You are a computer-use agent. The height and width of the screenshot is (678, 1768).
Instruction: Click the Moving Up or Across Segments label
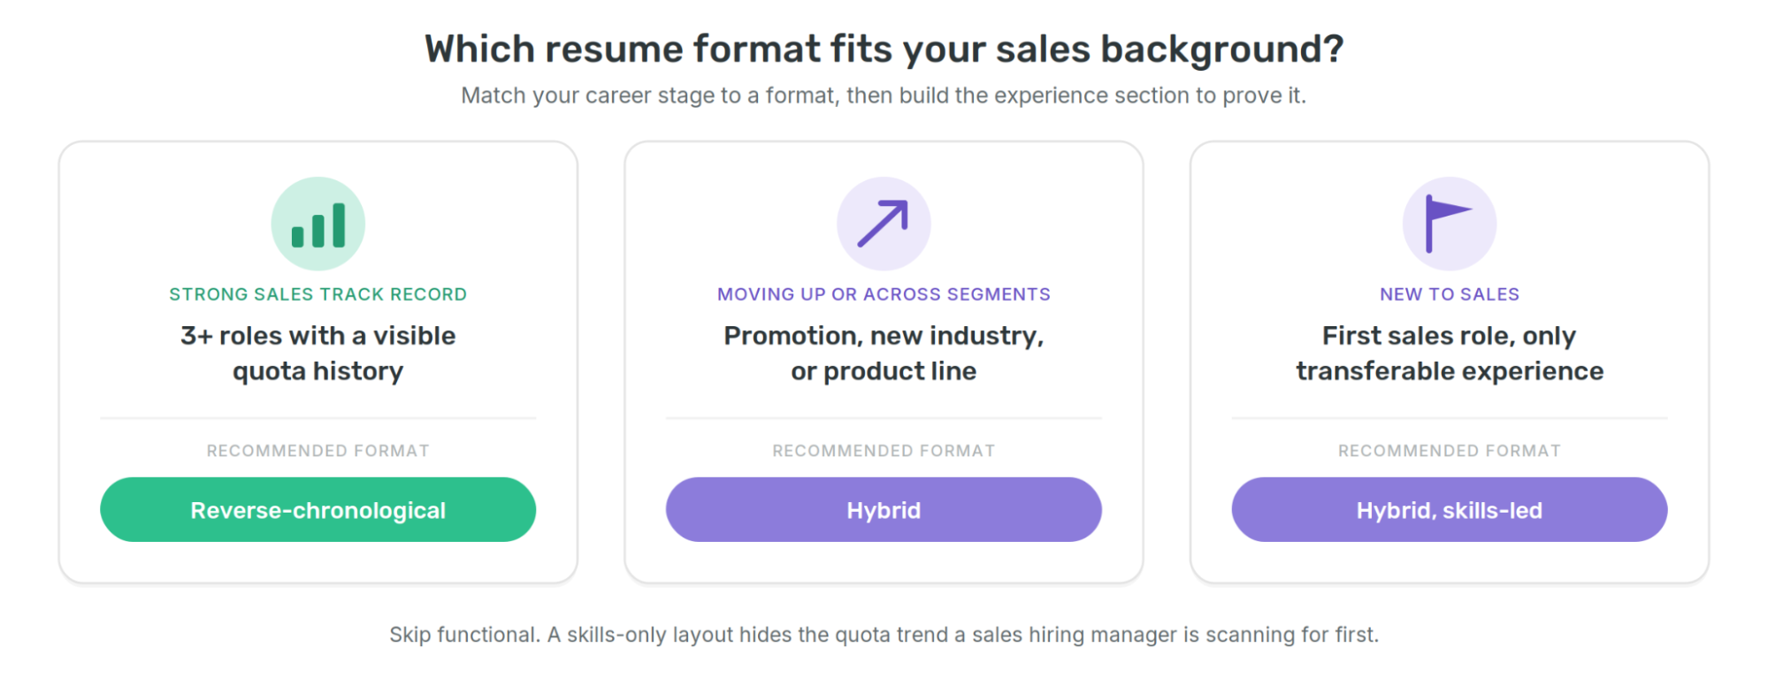884,294
